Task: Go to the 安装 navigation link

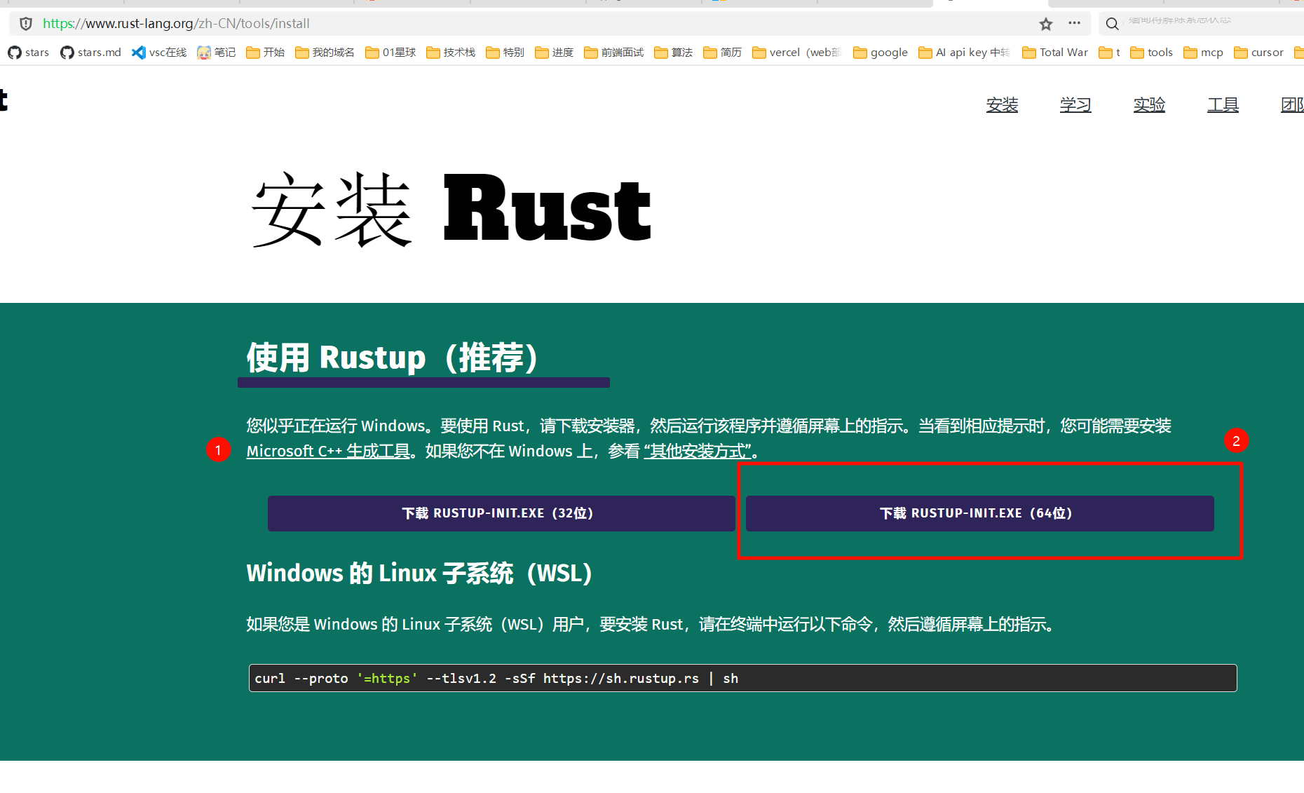Action: [1002, 104]
